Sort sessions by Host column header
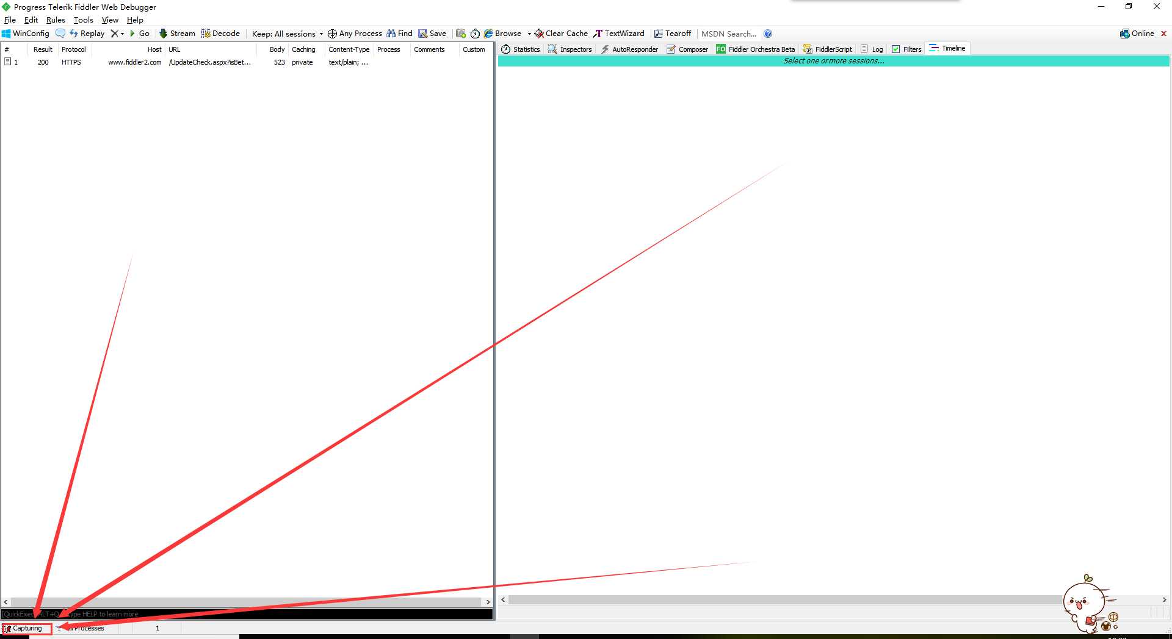 (129, 49)
